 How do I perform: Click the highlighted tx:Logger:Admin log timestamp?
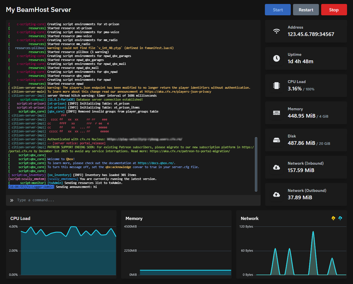pos(31,187)
